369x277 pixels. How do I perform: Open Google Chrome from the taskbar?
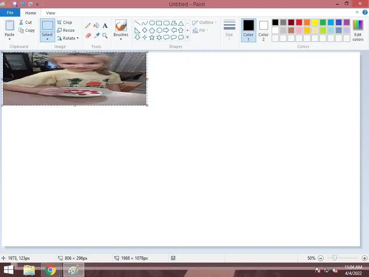click(x=50, y=270)
